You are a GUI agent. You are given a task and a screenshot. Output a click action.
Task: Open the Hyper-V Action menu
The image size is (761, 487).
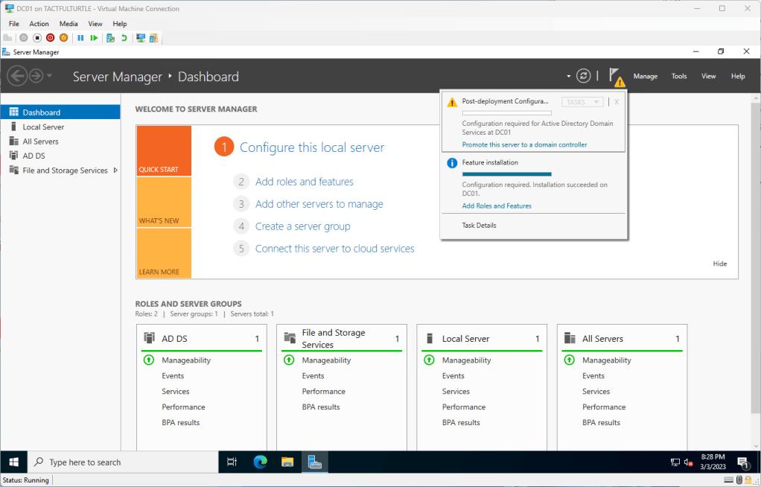click(39, 24)
